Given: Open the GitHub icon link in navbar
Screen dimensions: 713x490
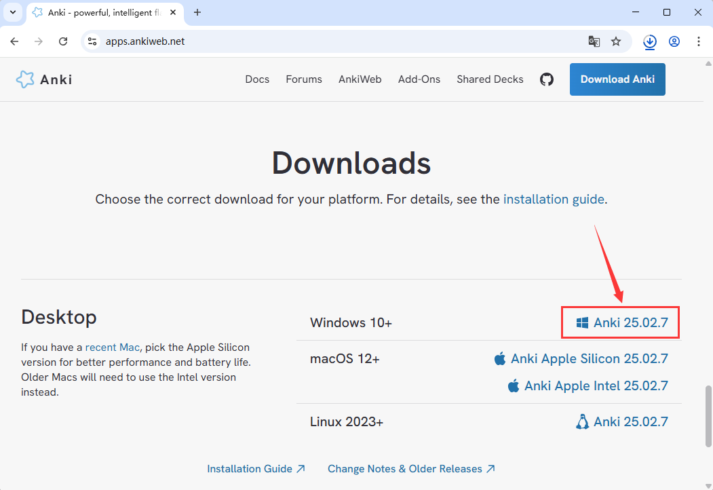Looking at the screenshot, I should 547,79.
